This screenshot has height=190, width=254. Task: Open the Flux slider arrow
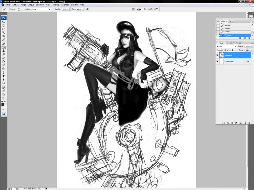click(83, 9)
